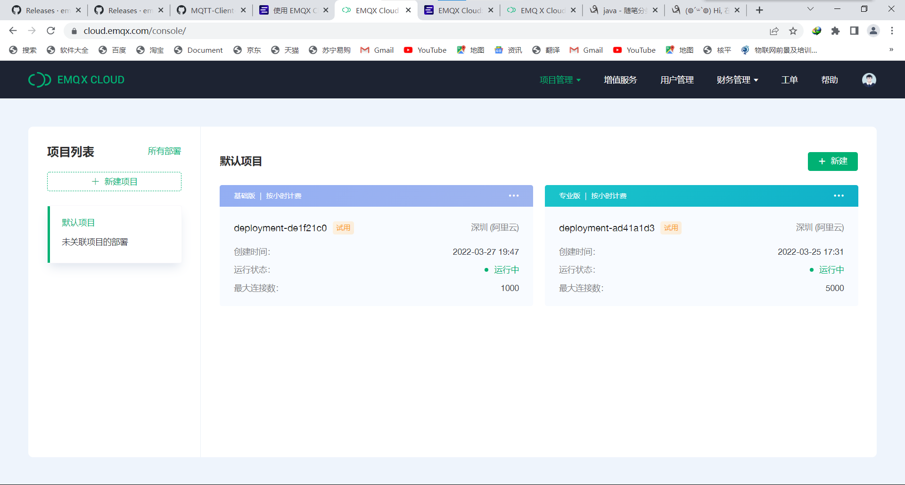Open the 物联网前景及培训 bookmark
This screenshot has width=905, height=485.
779,50
